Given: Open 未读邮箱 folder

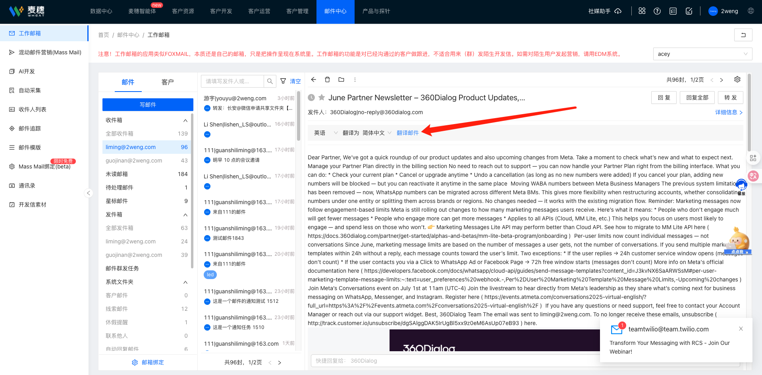Looking at the screenshot, I should coord(147,174).
